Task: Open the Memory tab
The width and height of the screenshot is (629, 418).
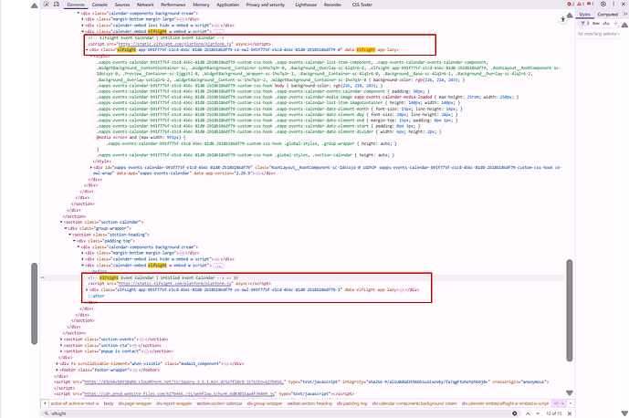Action: click(201, 5)
